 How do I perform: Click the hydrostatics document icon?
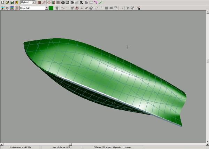tap(82, 2)
